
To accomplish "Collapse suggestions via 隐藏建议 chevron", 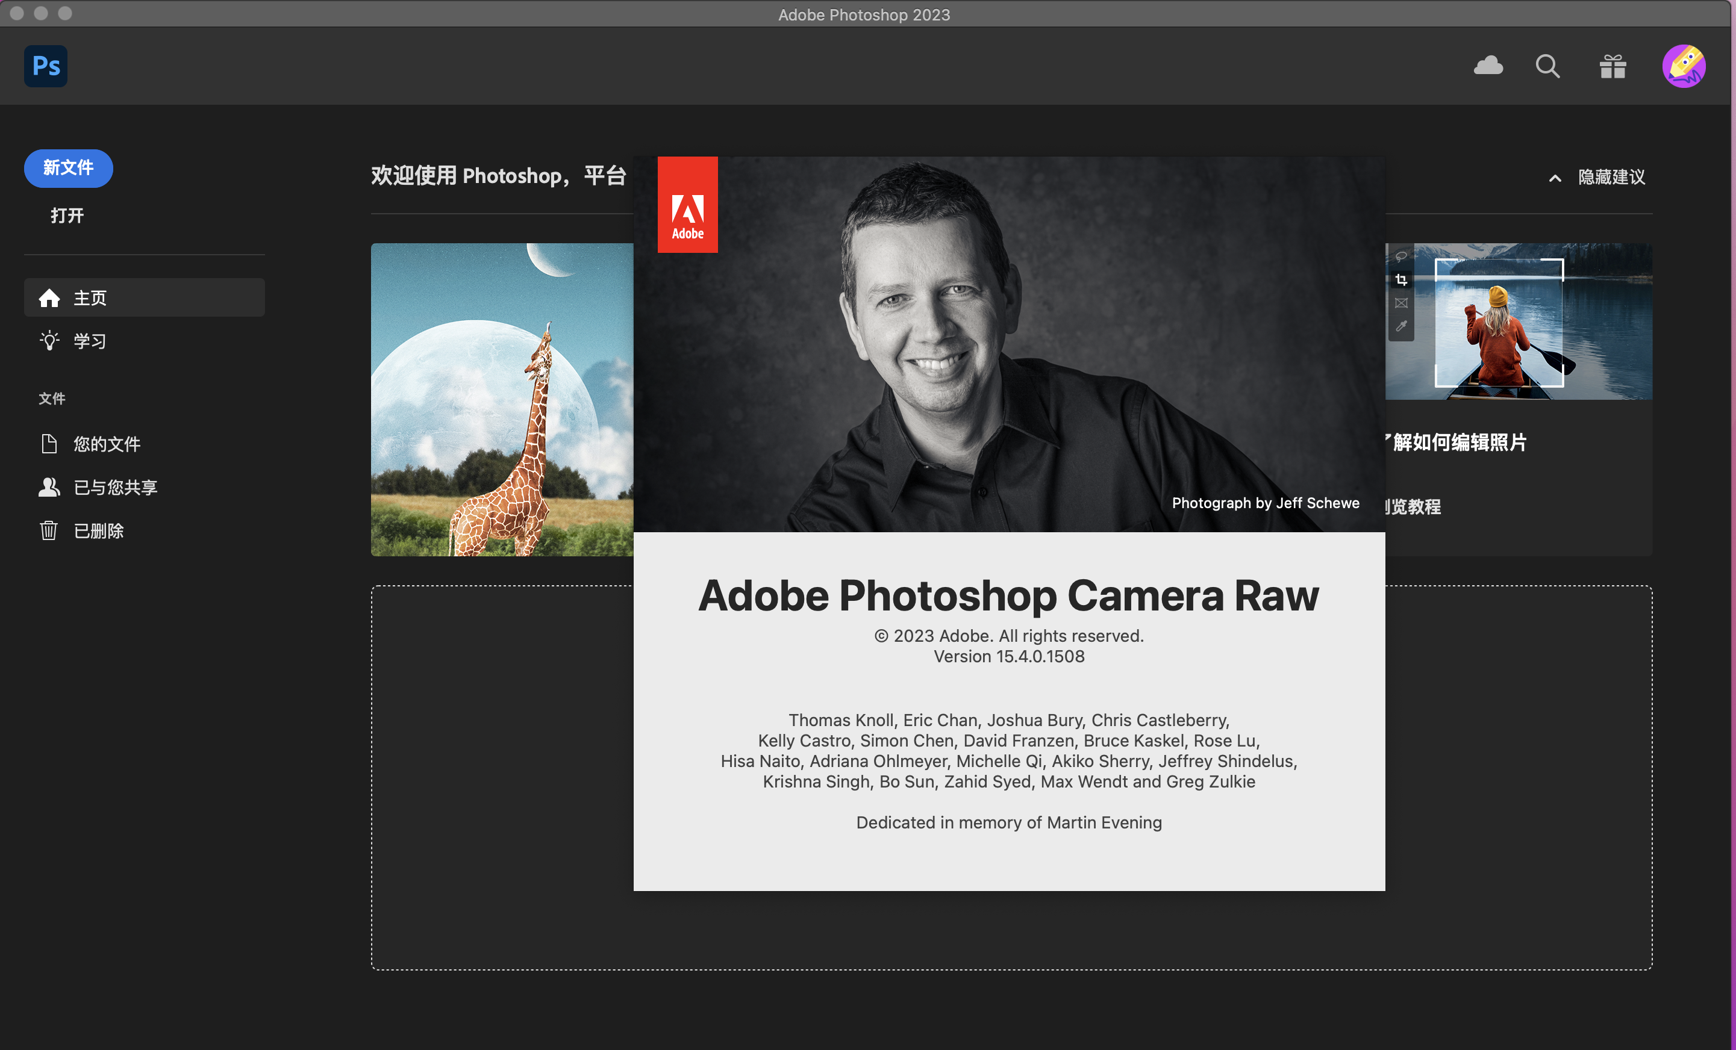I will [x=1555, y=178].
